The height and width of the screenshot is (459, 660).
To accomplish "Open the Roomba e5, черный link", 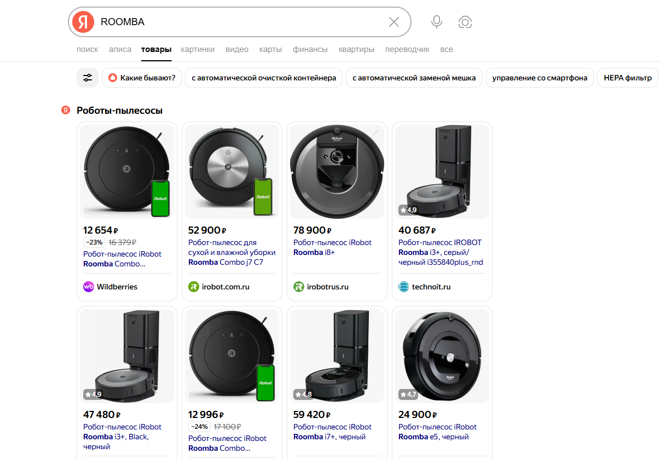I will click(x=437, y=432).
